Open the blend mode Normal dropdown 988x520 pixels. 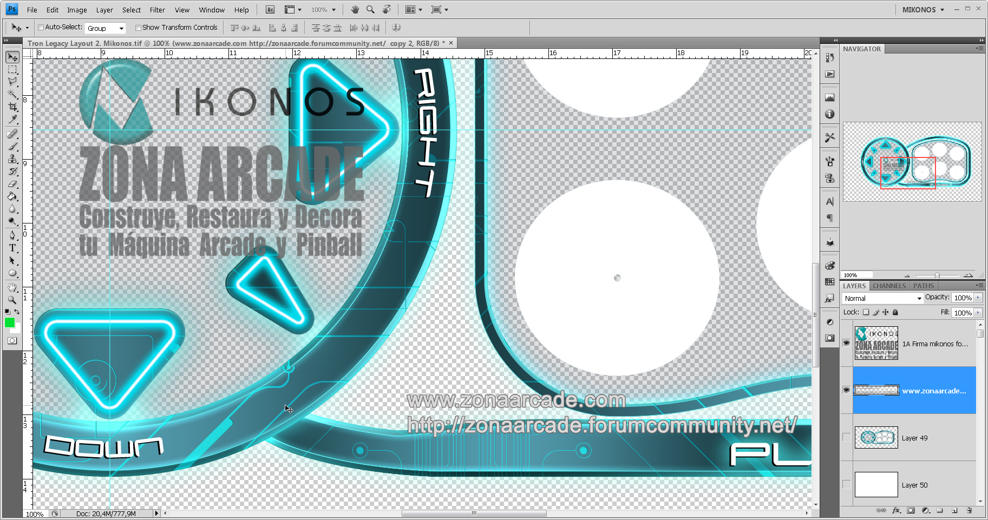(882, 298)
